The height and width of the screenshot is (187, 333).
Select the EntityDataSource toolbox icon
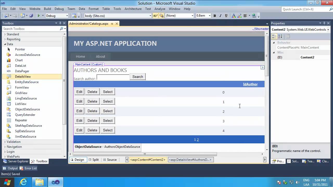pyautogui.click(x=9, y=82)
